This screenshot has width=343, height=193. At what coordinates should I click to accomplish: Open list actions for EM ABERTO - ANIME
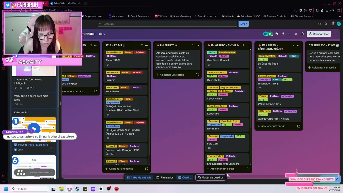coord(248,46)
